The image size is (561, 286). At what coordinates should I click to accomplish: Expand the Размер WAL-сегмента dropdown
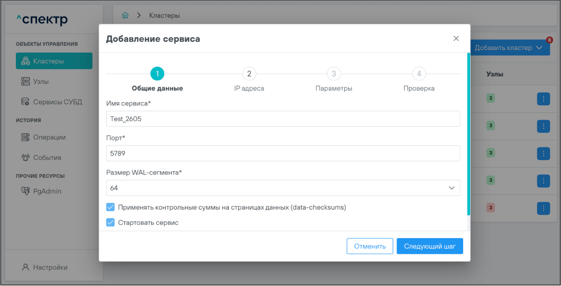coord(451,188)
